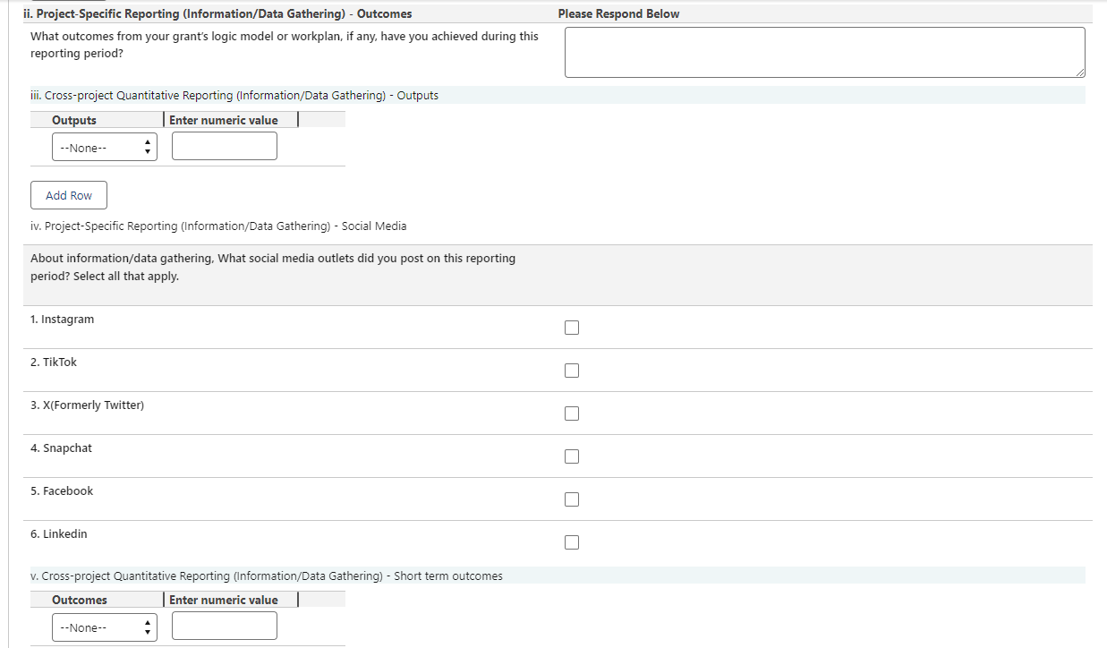Check the Instagram checkbox

(x=572, y=328)
